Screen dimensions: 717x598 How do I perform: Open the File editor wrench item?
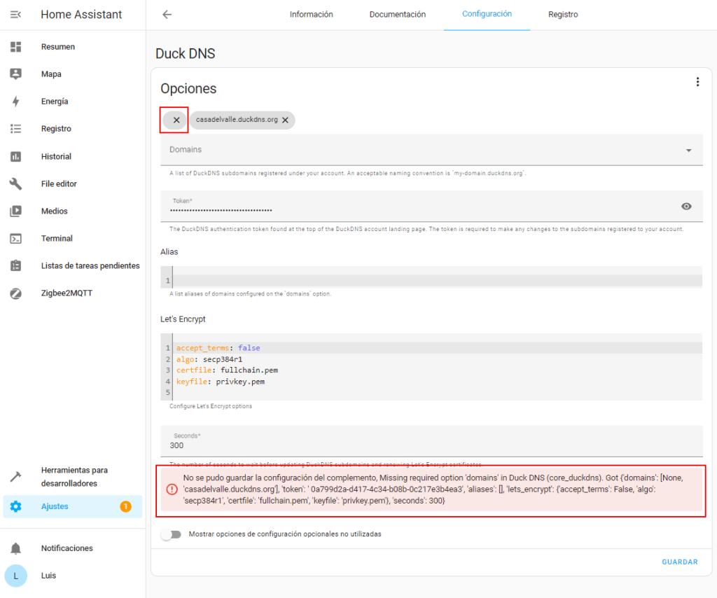[x=59, y=184]
